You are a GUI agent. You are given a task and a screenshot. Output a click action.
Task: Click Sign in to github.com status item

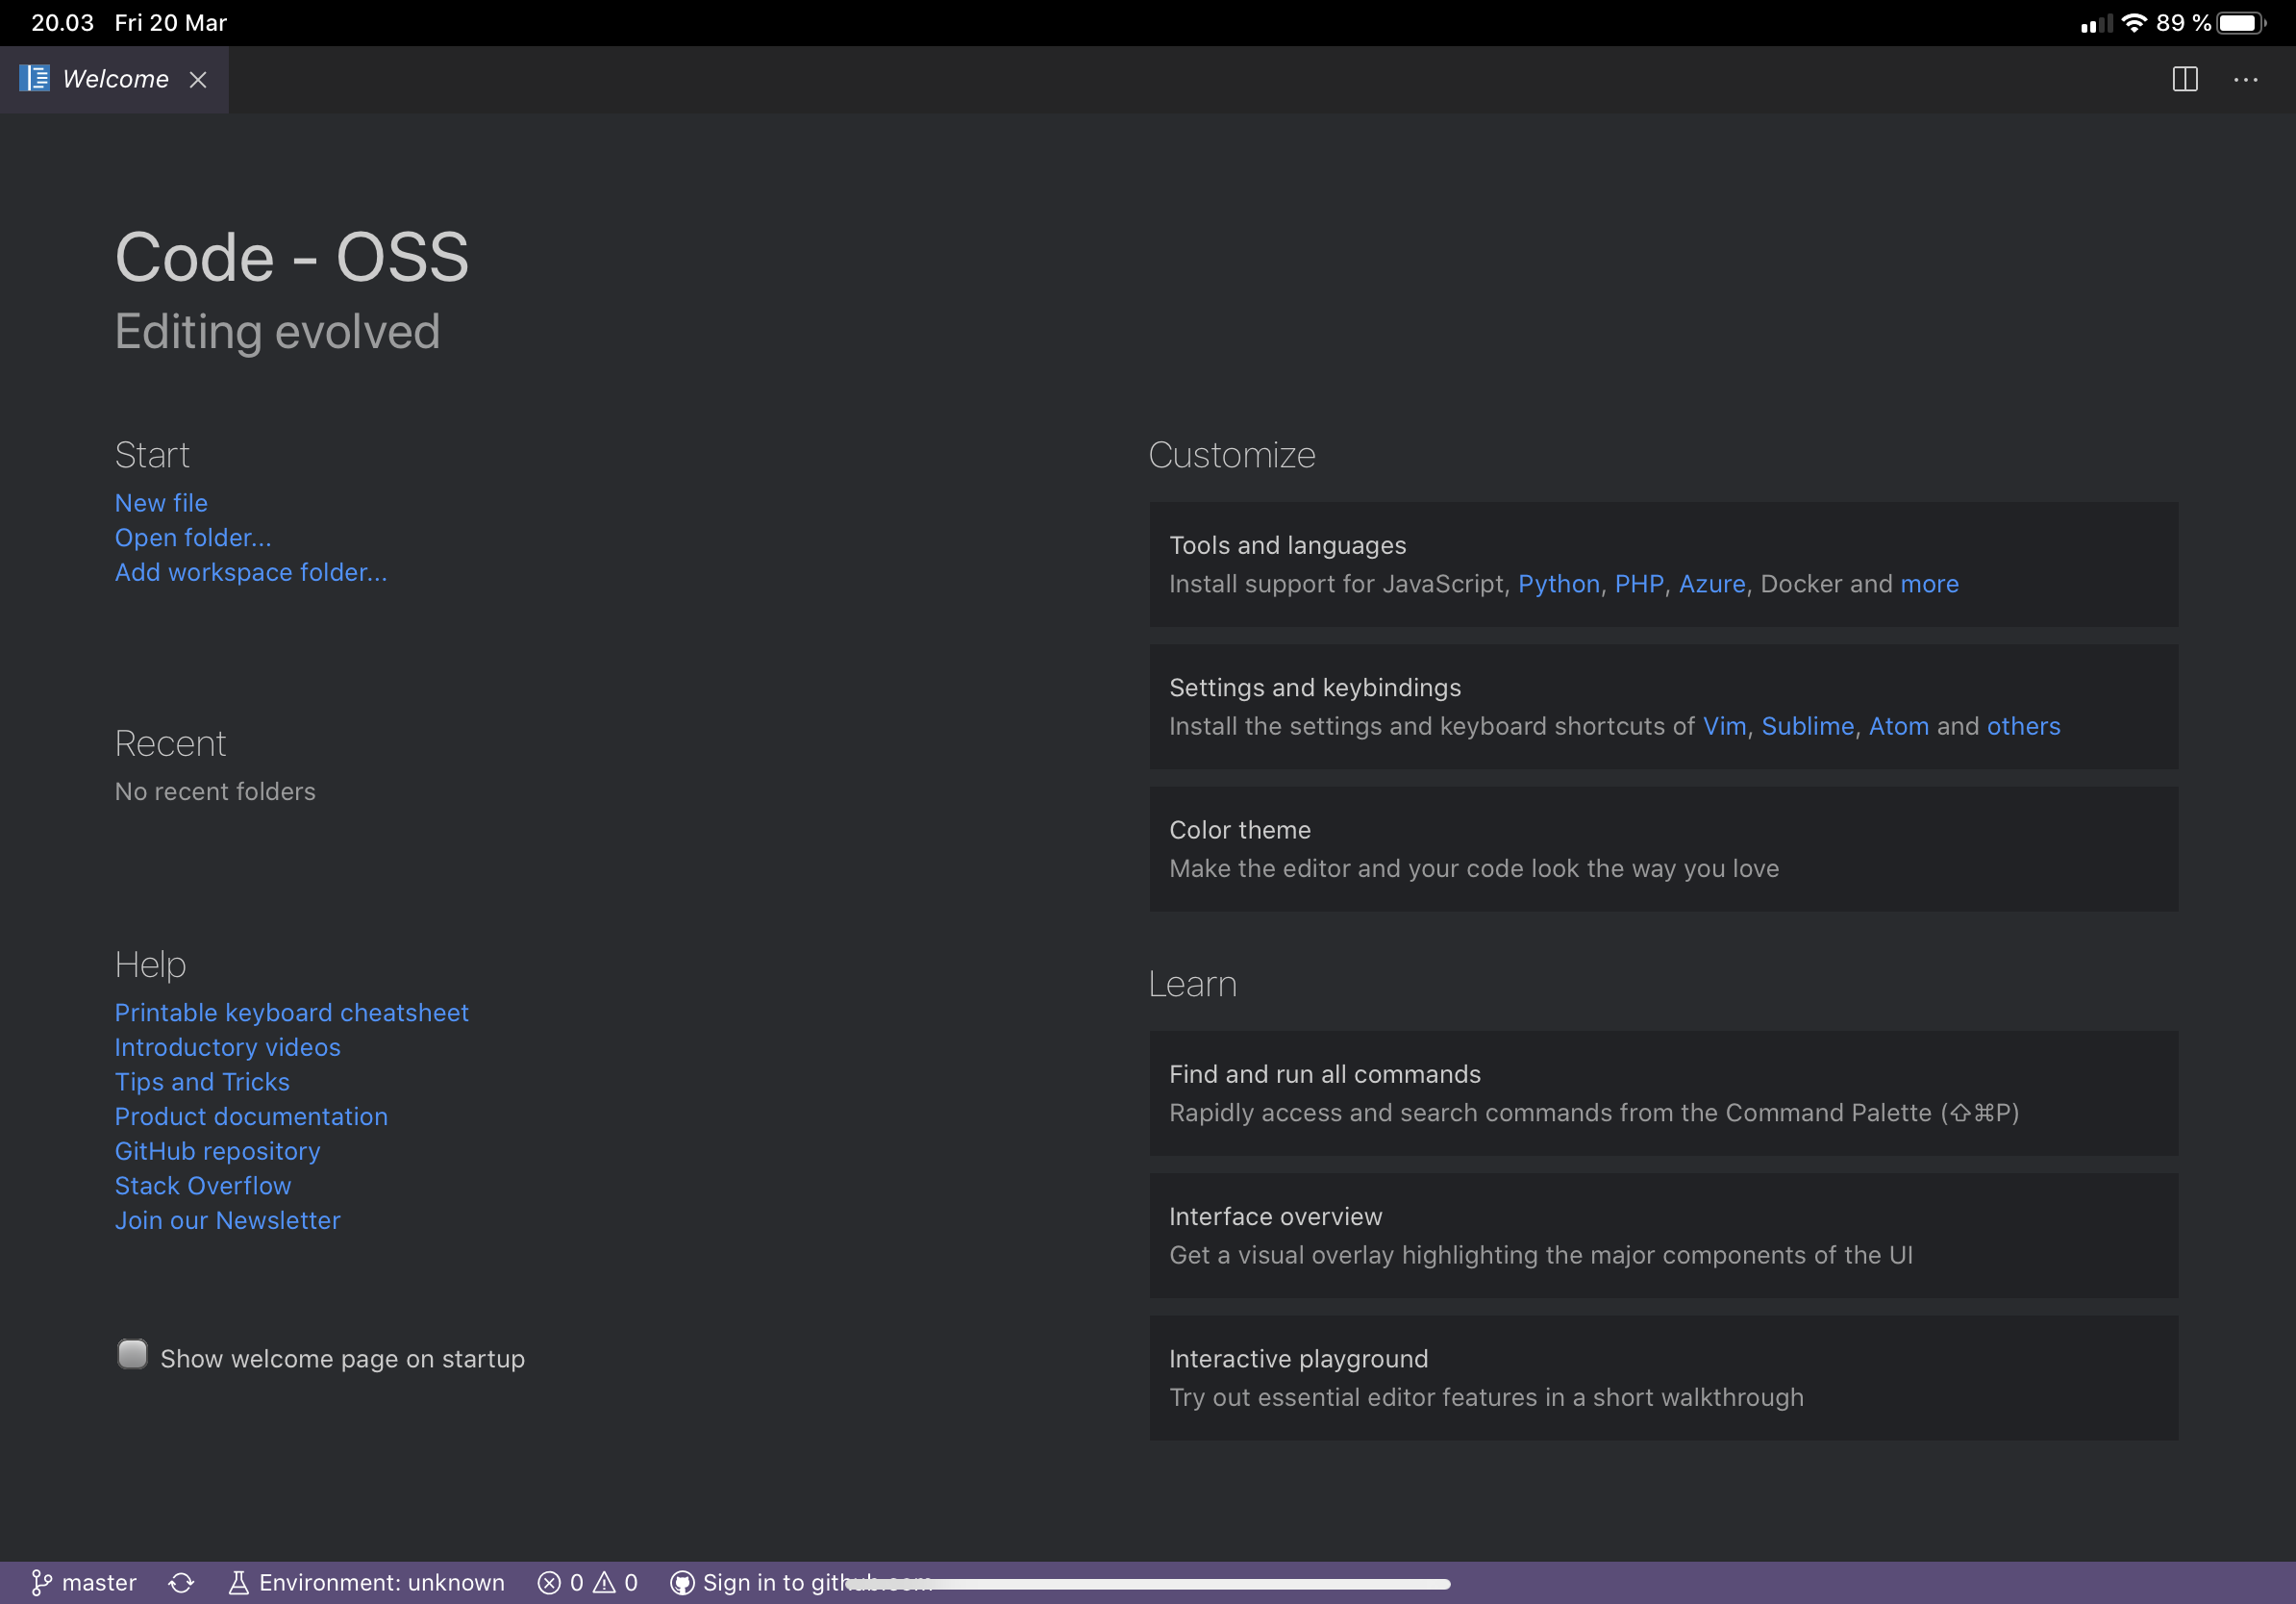coord(760,1582)
